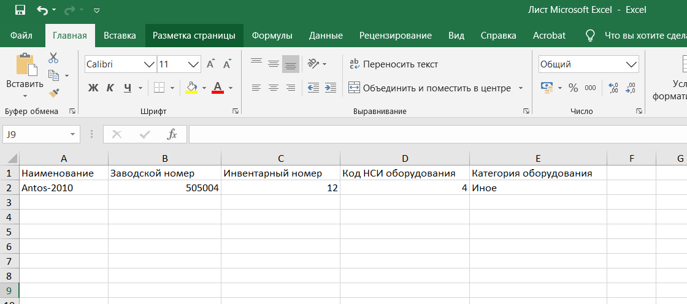Toggle italic К formatting
Viewport: 687px width, 304px height.
tap(110, 88)
